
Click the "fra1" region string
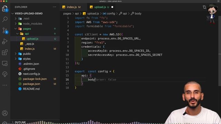pyautogui.click(x=99, y=43)
